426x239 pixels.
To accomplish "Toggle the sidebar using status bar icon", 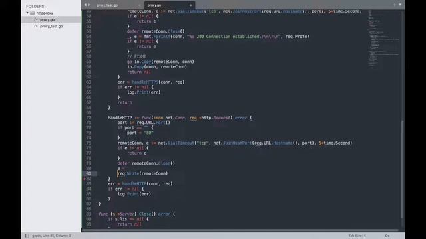I will (27, 236).
